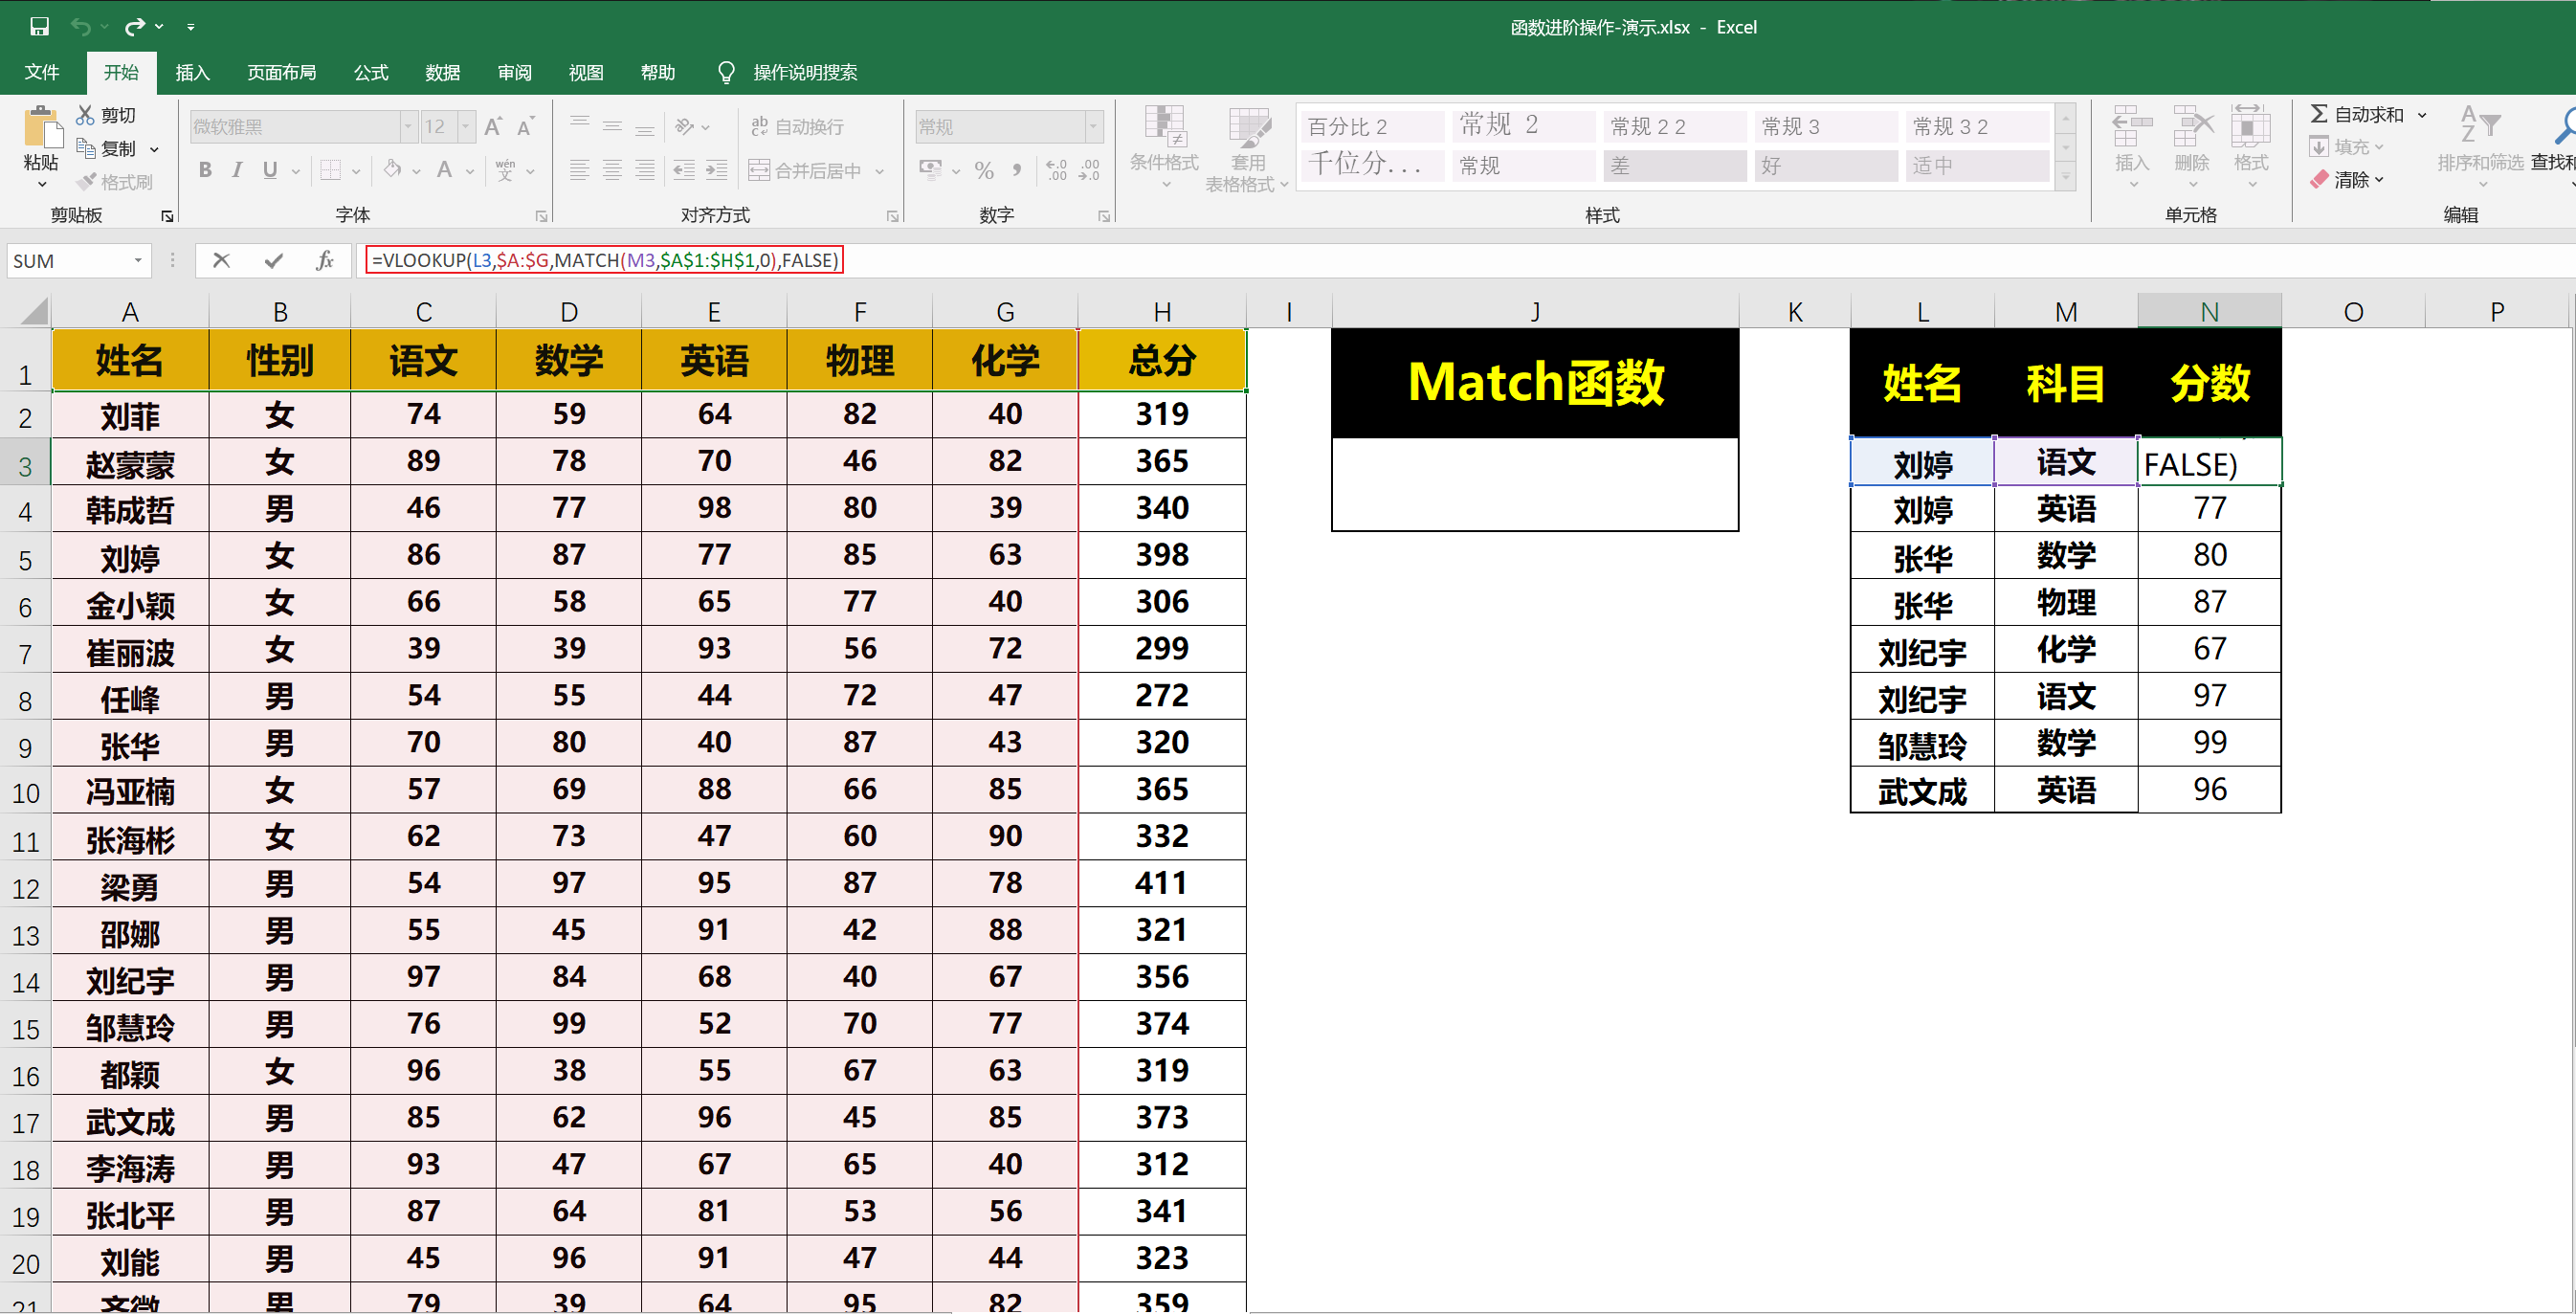Click the Format Painter brush
Viewport: 2576px width, 1314px height.
coord(87,181)
